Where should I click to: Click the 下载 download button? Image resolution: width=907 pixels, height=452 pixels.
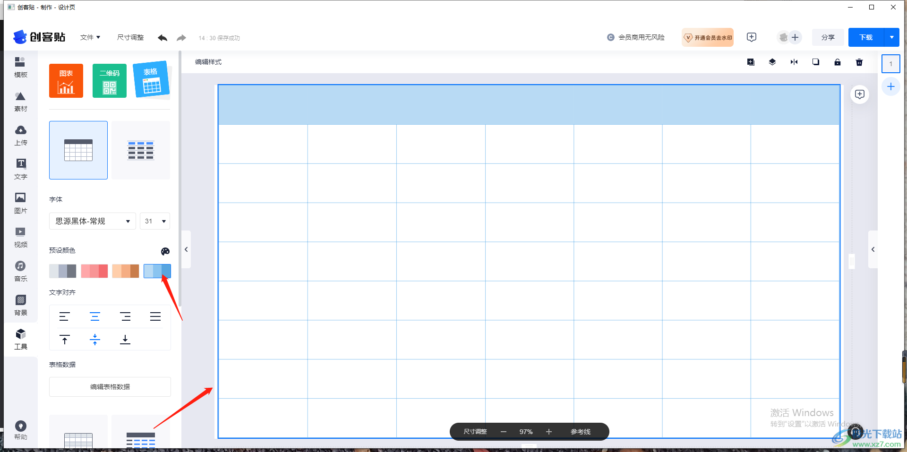(866, 37)
